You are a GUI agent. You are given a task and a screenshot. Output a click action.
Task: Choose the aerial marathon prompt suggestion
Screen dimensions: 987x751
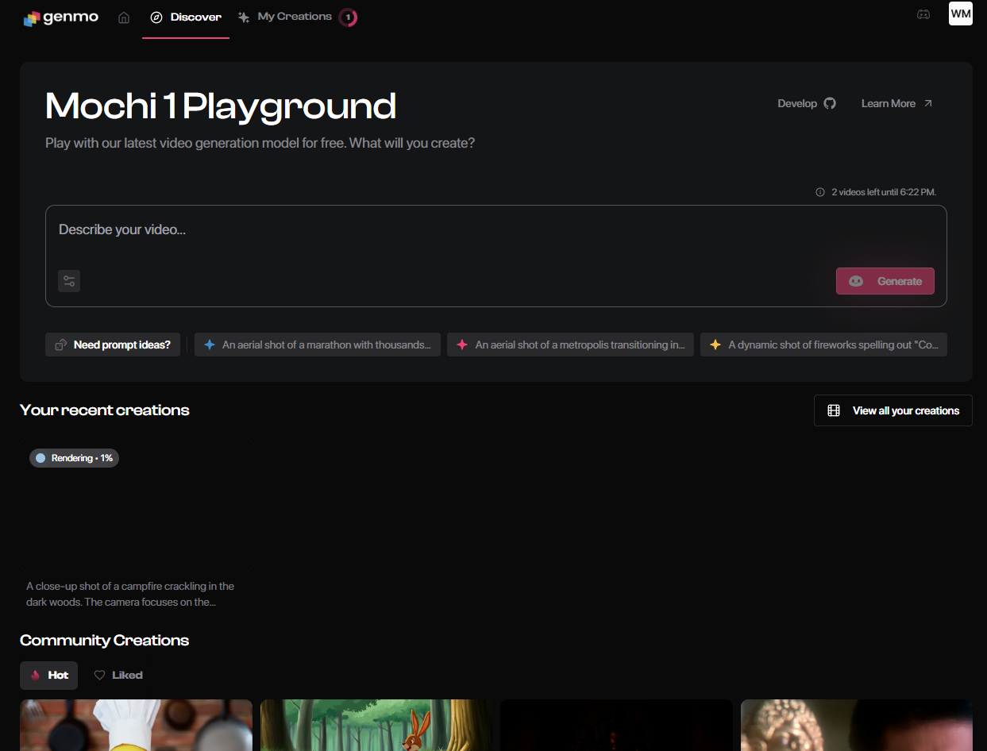(x=318, y=345)
